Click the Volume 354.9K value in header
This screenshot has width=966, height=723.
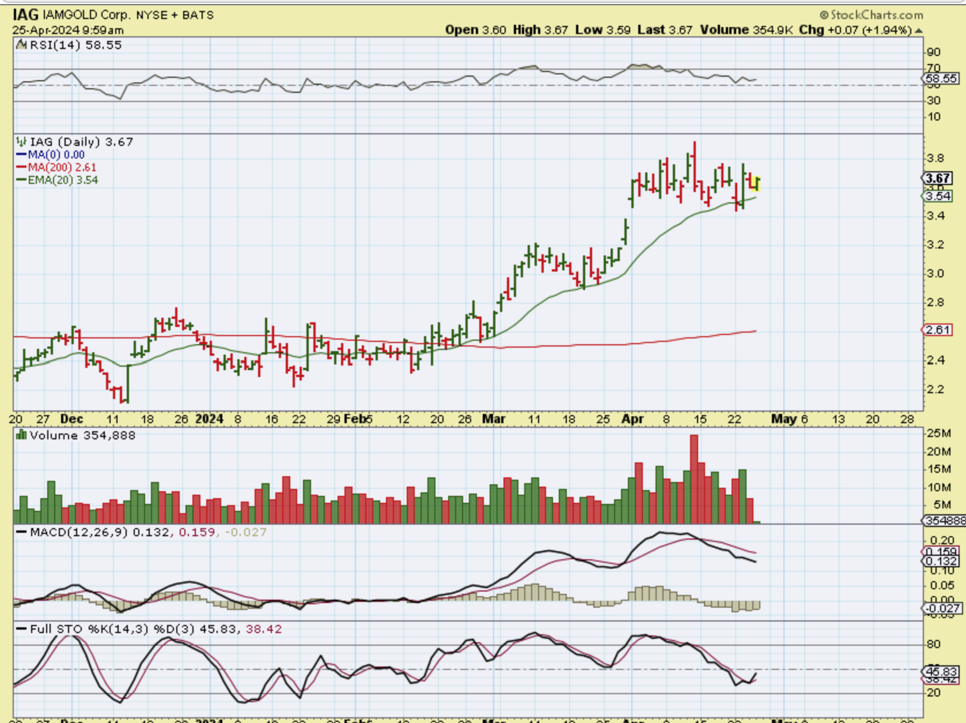(x=747, y=30)
